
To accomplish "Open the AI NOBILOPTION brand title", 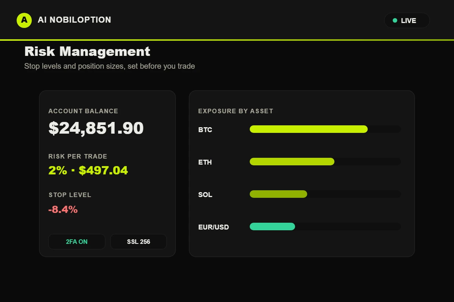I will (x=75, y=20).
